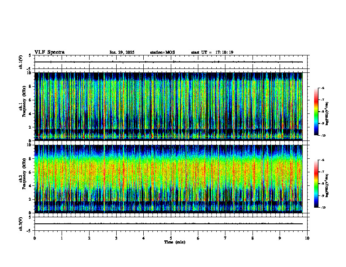
Task: Click the ch.1(V) axis label at top
Action: point(21,62)
